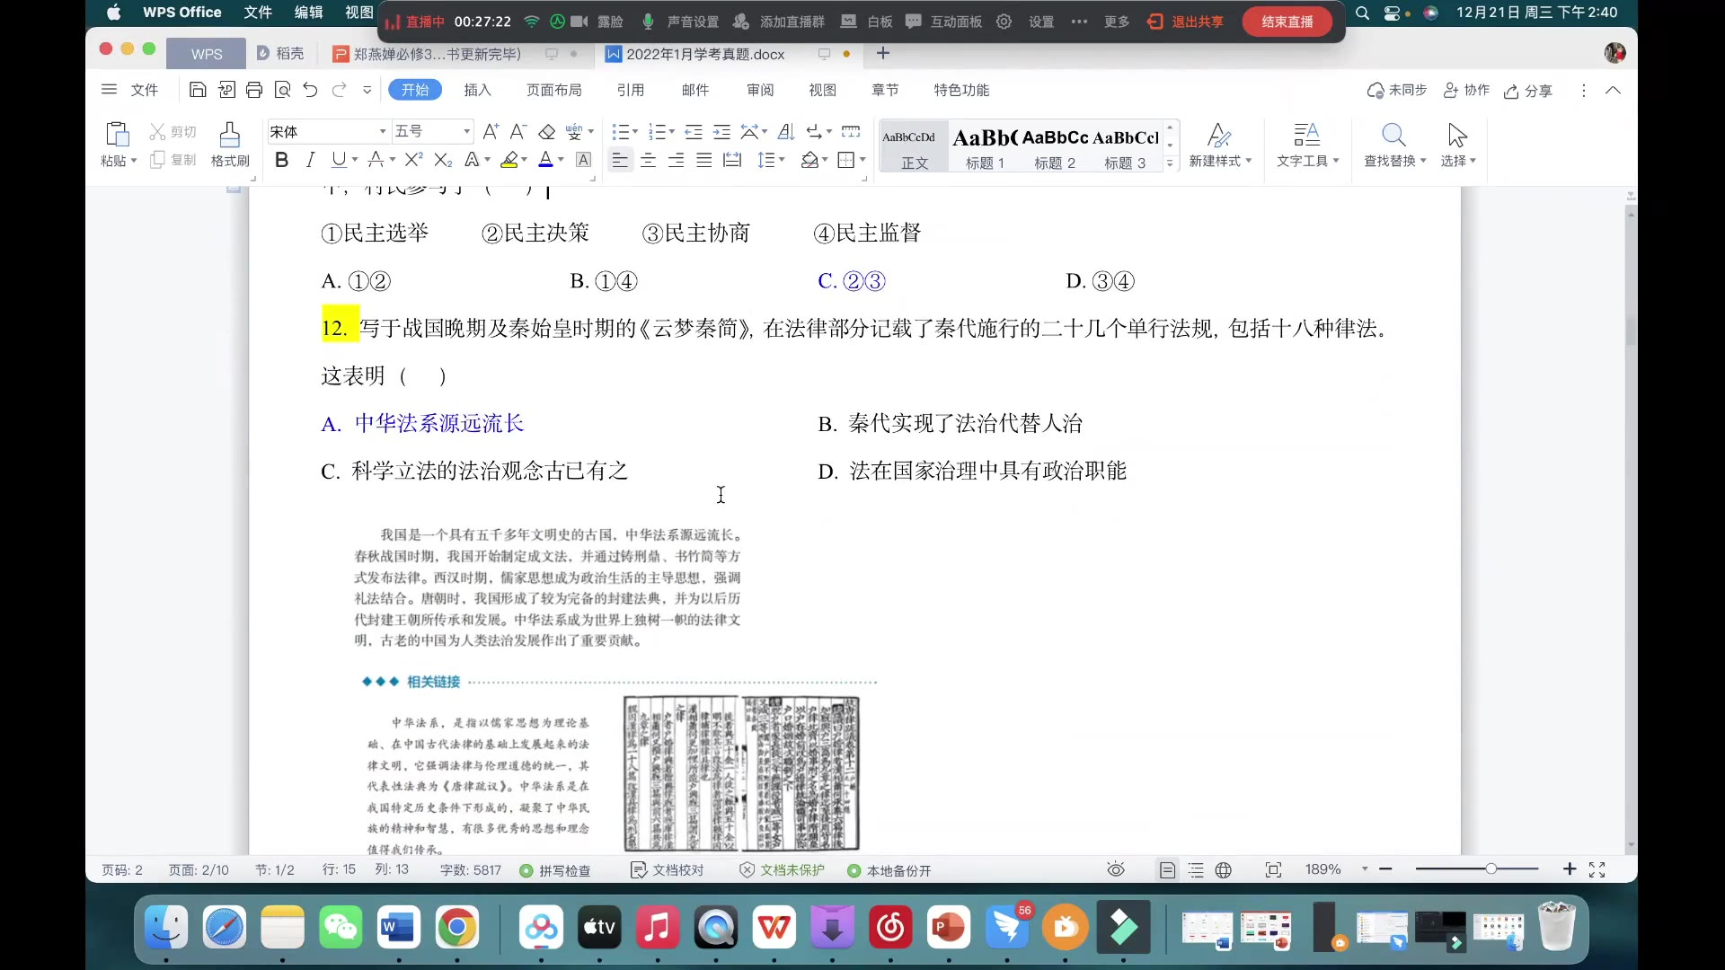Decrease paragraph indent
Screen dimensions: 1725x970
tap(694, 132)
